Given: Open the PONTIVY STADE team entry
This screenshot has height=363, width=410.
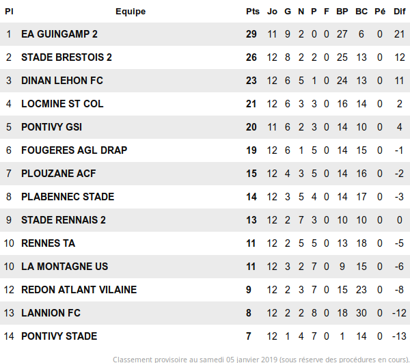Looking at the screenshot, I should [59, 336].
